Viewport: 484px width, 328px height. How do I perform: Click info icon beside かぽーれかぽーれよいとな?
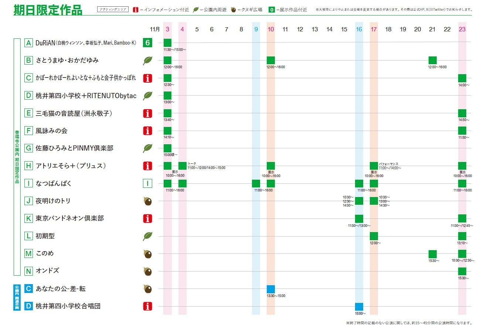[x=147, y=78]
